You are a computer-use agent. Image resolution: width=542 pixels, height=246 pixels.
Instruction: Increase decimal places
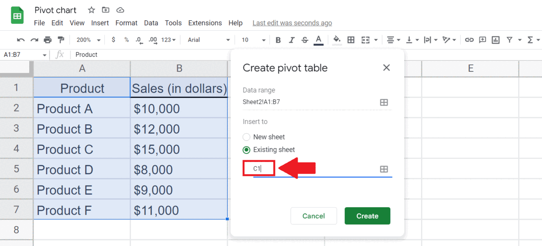[153, 40]
